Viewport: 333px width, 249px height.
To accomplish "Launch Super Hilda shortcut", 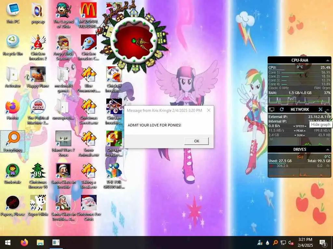I will click(38, 206).
